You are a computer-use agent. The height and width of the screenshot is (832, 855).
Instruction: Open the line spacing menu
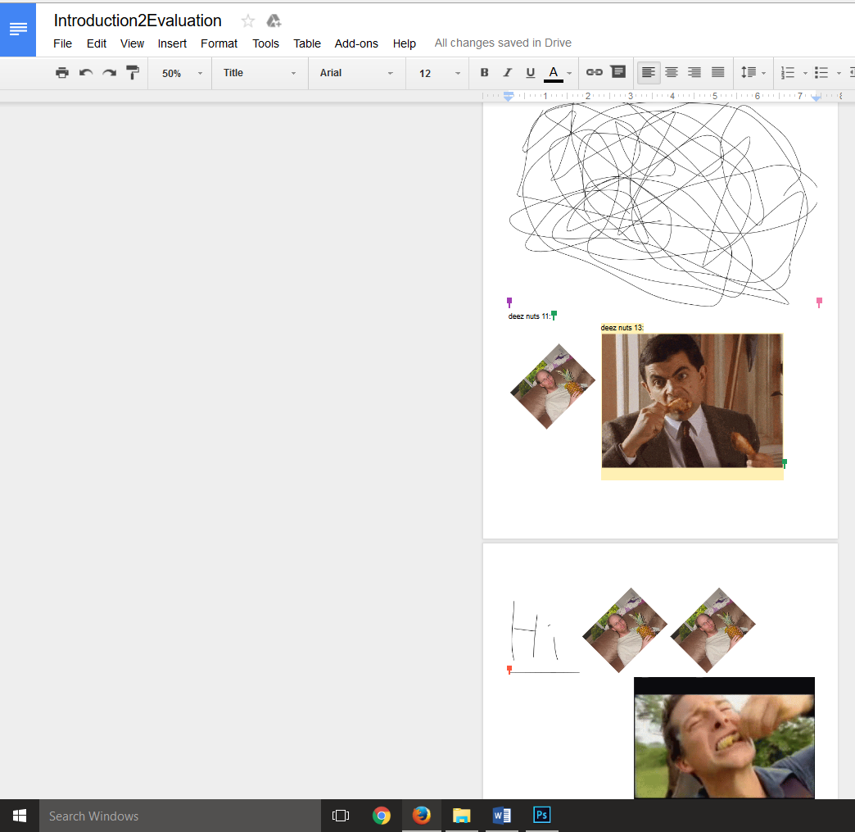pos(753,73)
